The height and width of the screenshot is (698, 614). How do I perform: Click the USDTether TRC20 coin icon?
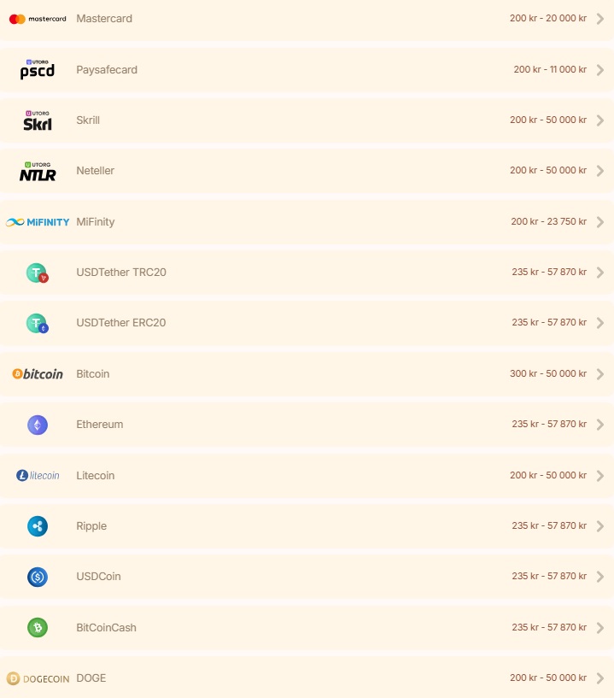pos(37,273)
